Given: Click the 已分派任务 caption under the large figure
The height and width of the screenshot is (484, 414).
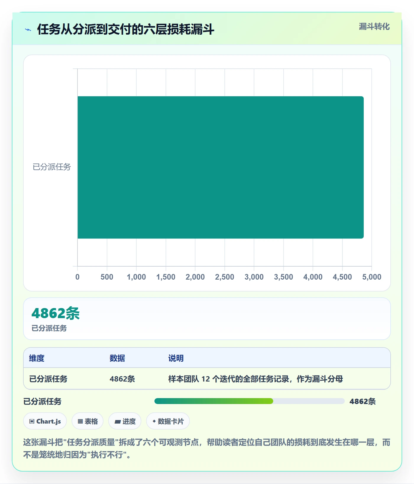Looking at the screenshot, I should [x=49, y=328].
